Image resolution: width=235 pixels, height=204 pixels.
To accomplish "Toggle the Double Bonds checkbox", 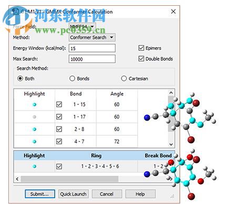I will pyautogui.click(x=141, y=59).
